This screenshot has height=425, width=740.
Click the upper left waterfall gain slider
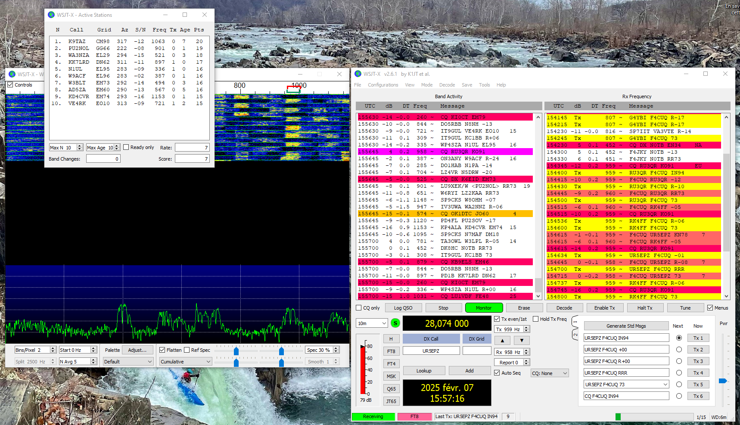pyautogui.click(x=236, y=351)
